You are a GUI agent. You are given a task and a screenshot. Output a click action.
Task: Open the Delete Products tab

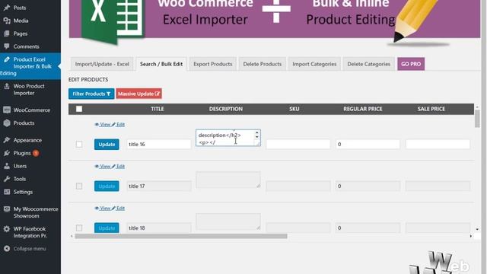[262, 64]
